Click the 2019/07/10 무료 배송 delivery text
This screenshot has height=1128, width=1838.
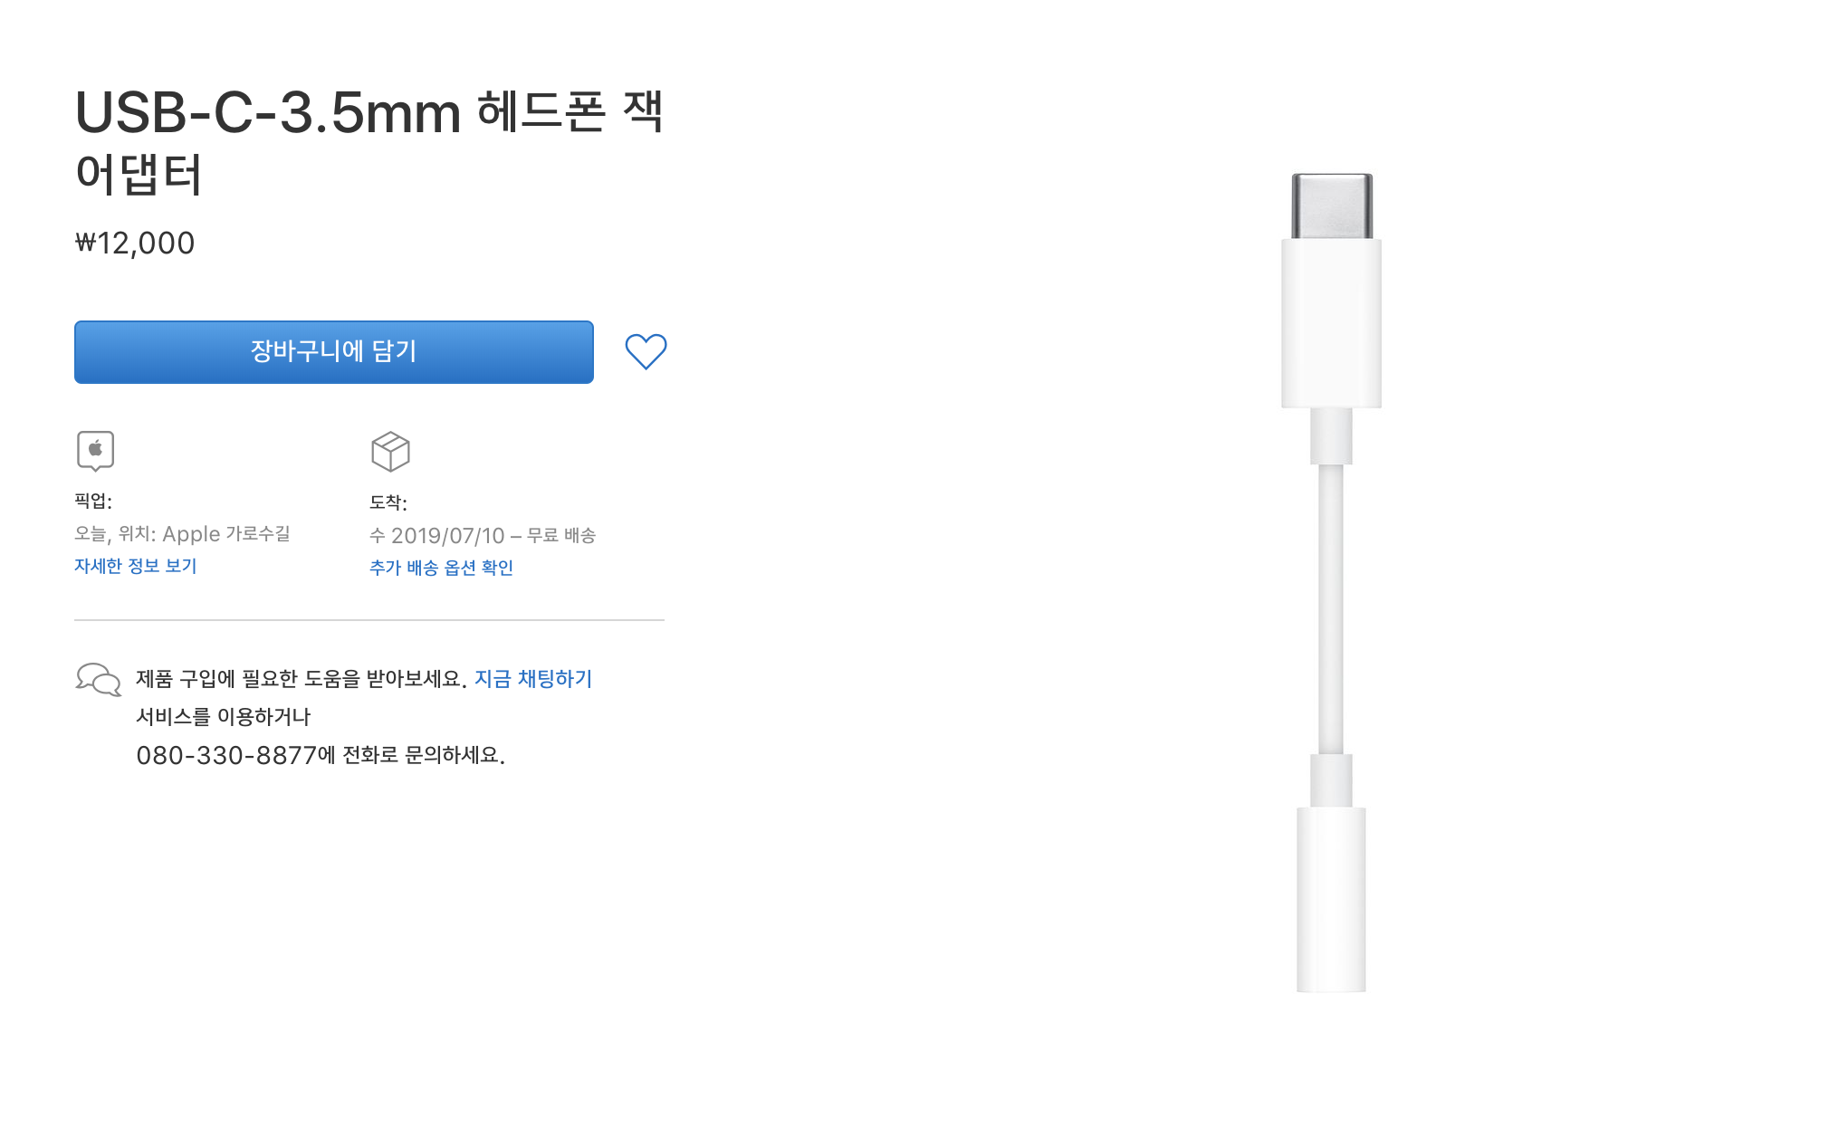[493, 536]
